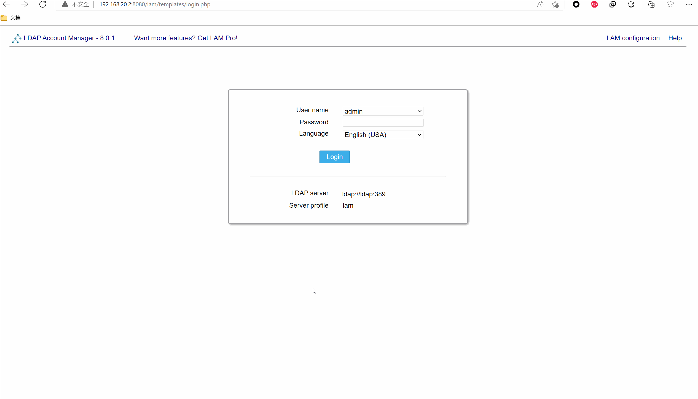Click the address bar URL
Viewport: 698px width, 399px height.
(155, 4)
